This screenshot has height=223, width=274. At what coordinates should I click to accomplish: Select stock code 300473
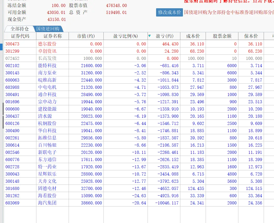click(12, 44)
